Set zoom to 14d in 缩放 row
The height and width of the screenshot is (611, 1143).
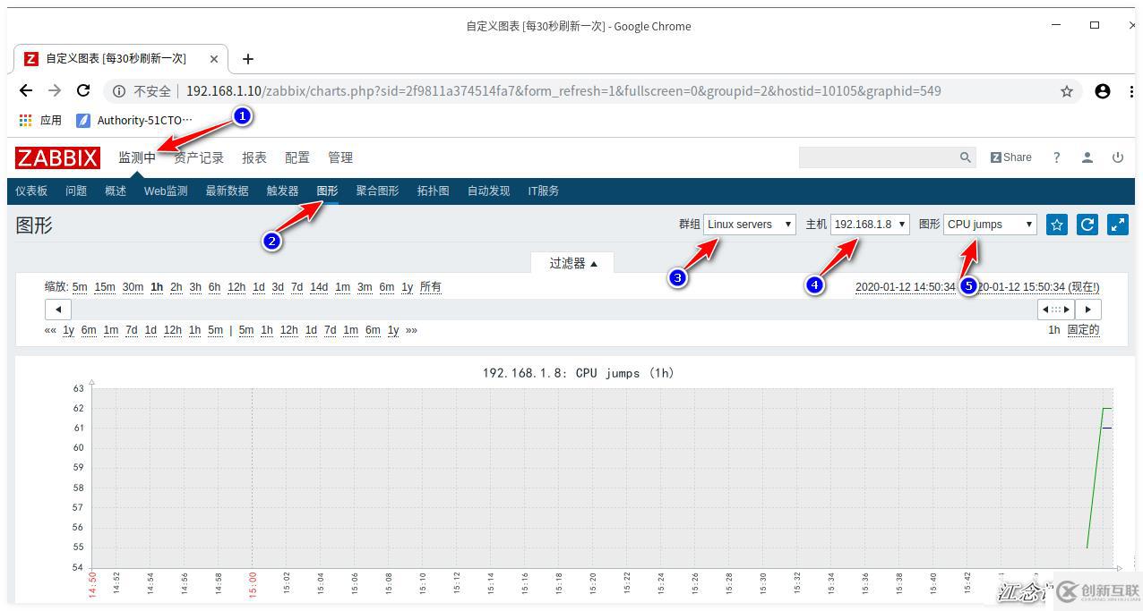pyautogui.click(x=319, y=287)
